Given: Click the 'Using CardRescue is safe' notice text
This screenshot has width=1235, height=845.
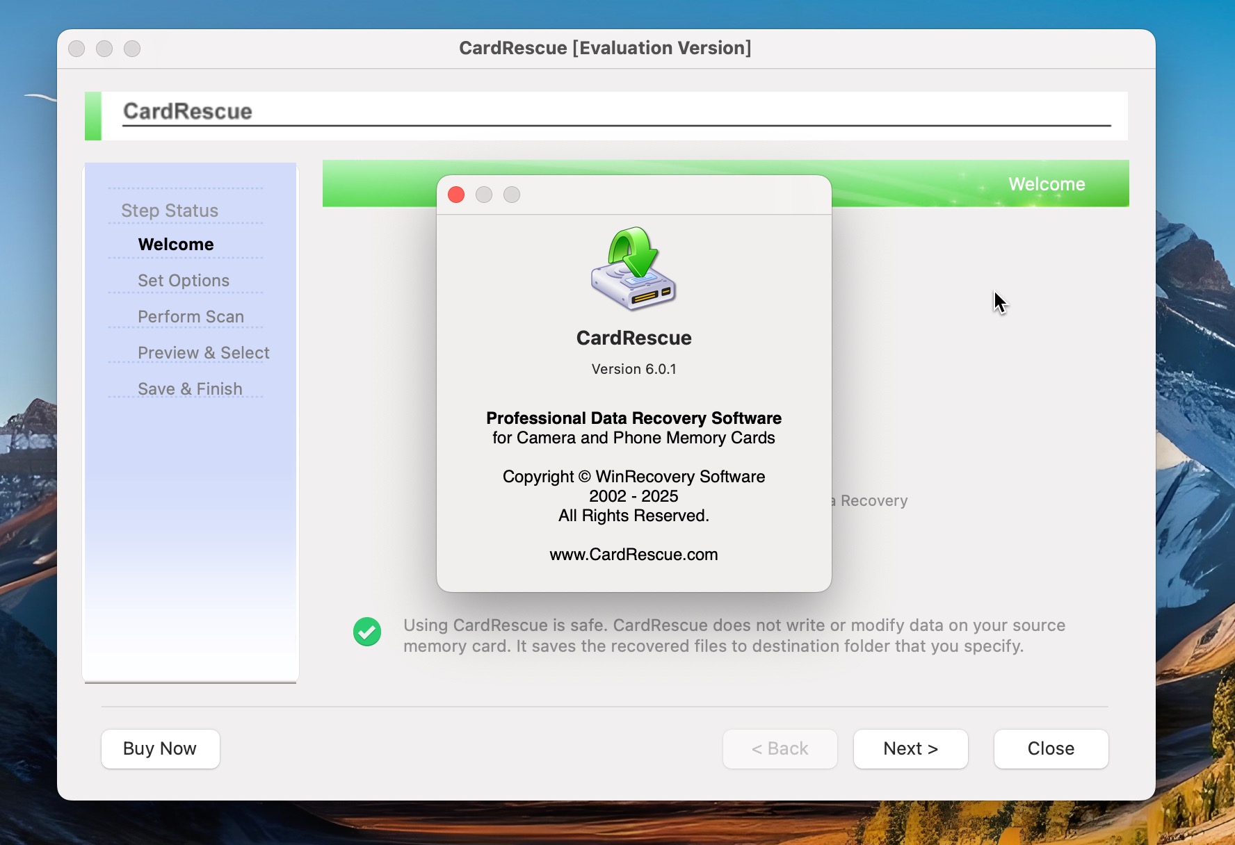Looking at the screenshot, I should [x=734, y=635].
